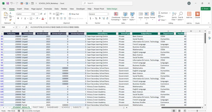The image size is (212, 112).
Task: Click the Name Box showing R88
Action: click(x=8, y=27)
